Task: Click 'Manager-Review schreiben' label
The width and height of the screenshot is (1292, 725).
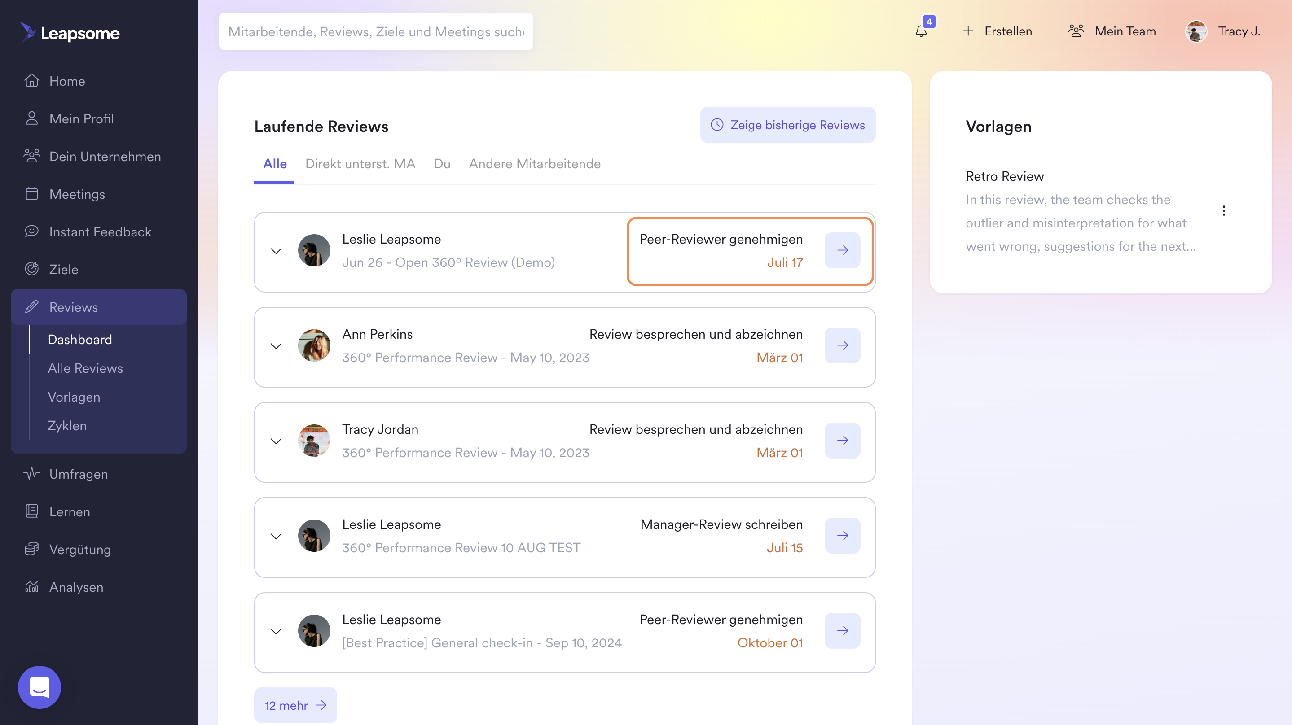Action: pyautogui.click(x=721, y=524)
